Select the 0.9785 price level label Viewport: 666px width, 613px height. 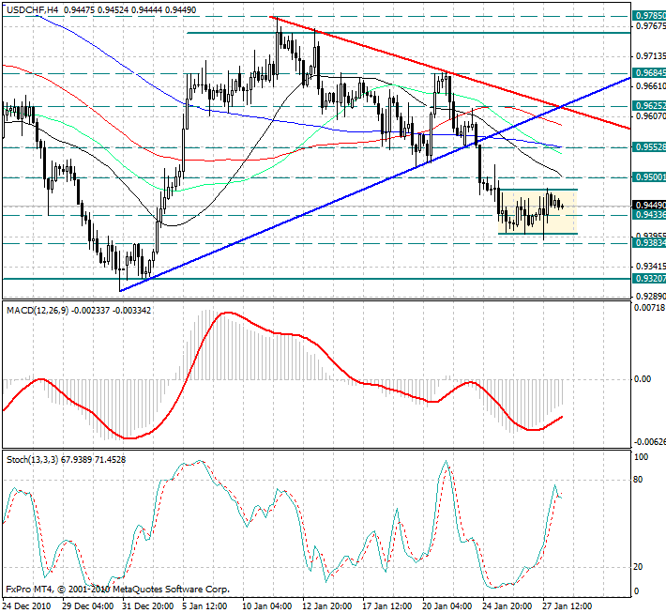click(649, 16)
